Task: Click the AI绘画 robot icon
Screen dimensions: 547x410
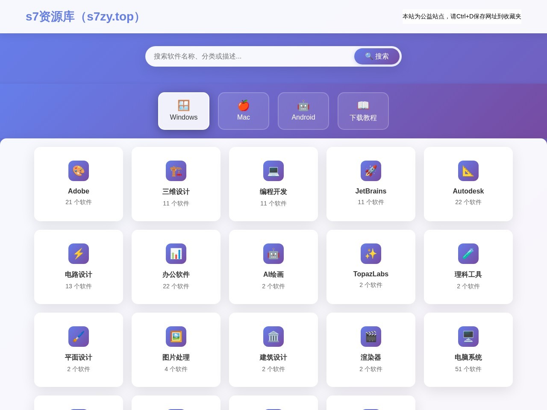Action: click(x=273, y=254)
